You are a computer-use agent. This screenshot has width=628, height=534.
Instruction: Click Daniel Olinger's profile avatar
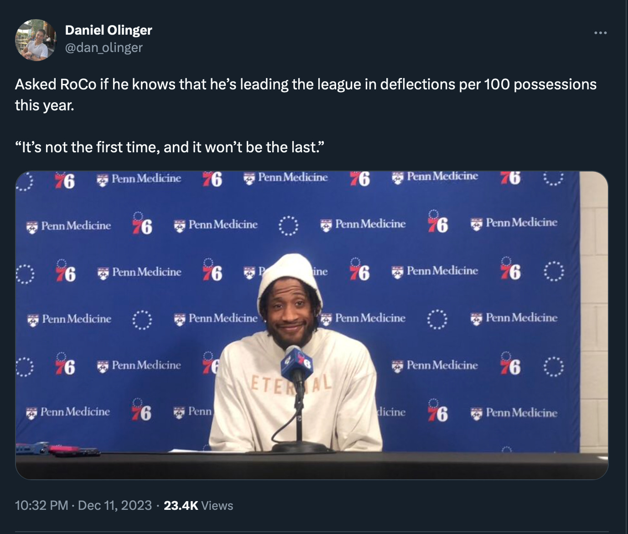click(36, 40)
